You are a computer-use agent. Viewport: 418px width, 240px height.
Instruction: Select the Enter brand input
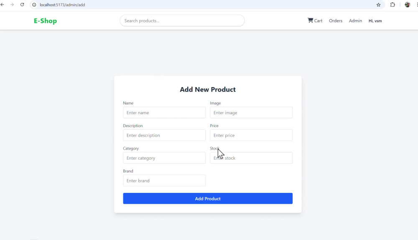(164, 181)
